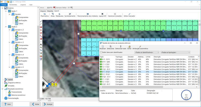Click the Avançar button
This screenshot has width=201, height=107.
coord(48,104)
